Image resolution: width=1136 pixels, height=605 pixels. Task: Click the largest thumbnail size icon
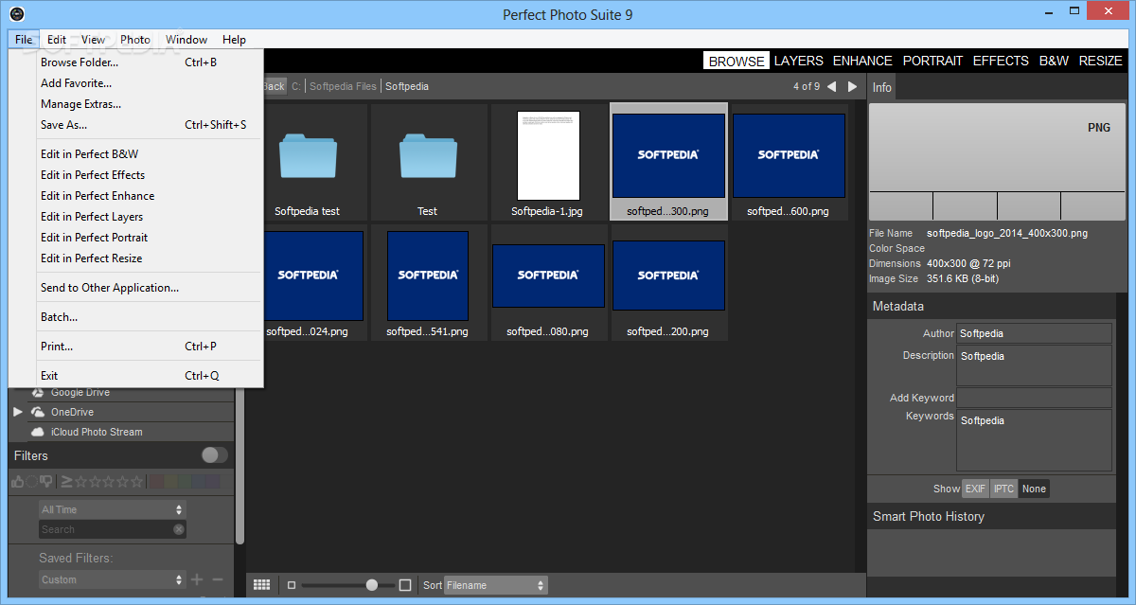tap(405, 585)
